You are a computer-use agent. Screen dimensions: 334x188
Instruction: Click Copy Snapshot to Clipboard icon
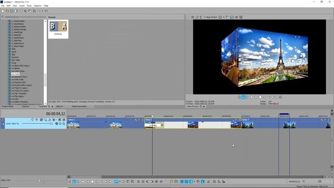pos(228,17)
